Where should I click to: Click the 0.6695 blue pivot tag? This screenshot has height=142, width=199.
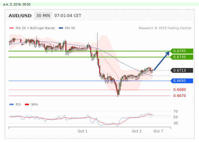pyautogui.click(x=182, y=81)
